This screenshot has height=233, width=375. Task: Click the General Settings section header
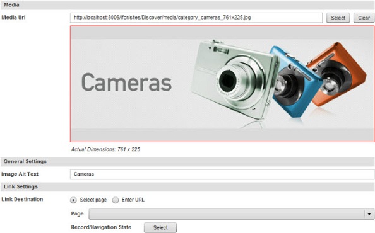[187, 161]
